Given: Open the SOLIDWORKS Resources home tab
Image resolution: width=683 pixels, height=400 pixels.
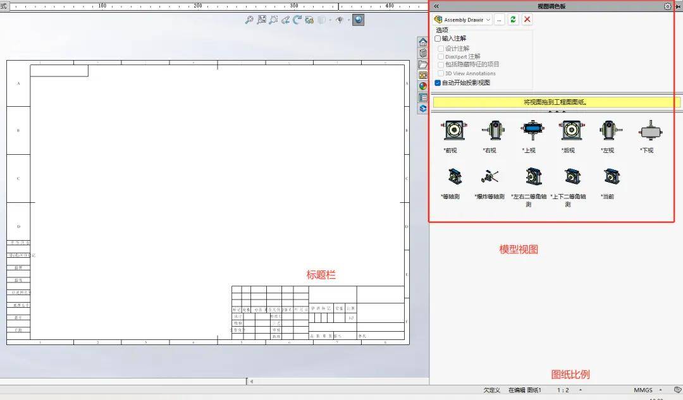Looking at the screenshot, I should point(423,42).
